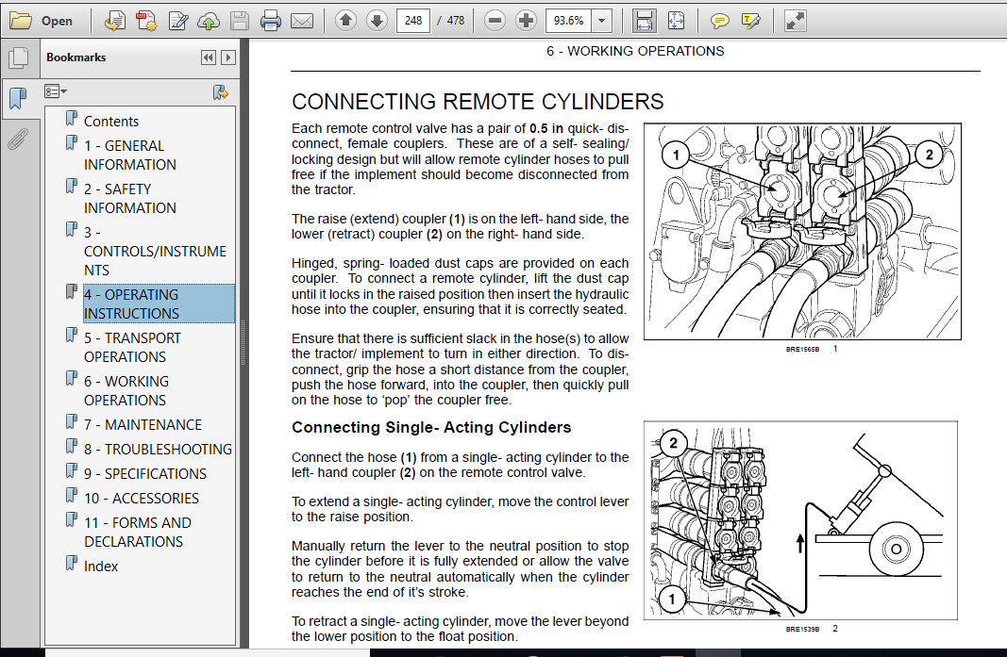1007x657 pixels.
Task: Open bookmark 2 - SAFETY INFORMATION
Action: point(129,198)
